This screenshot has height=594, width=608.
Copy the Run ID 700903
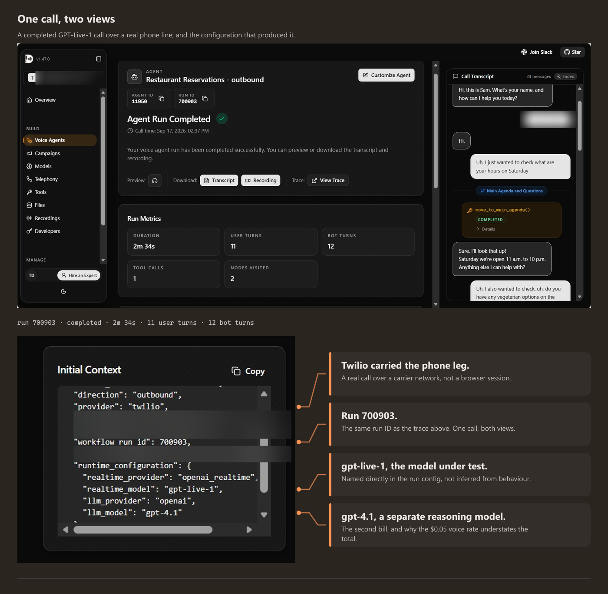click(205, 99)
